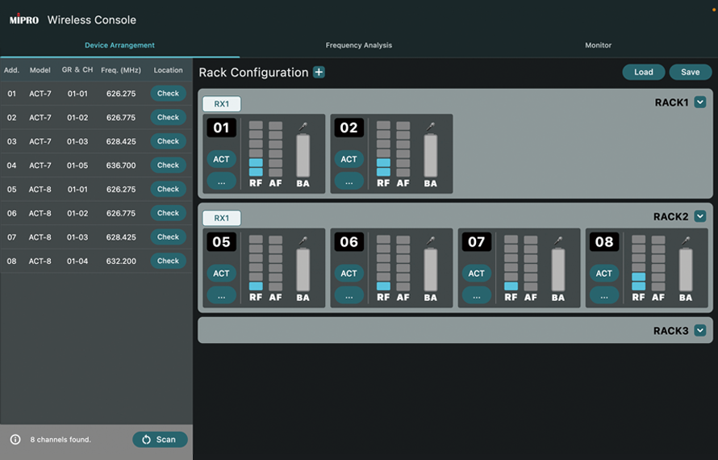The image size is (718, 460).
Task: Click the battery BA meter on channel 02
Action: pos(430,155)
